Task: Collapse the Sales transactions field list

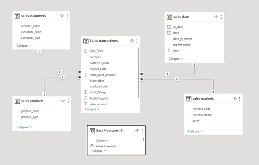Action: [93, 109]
